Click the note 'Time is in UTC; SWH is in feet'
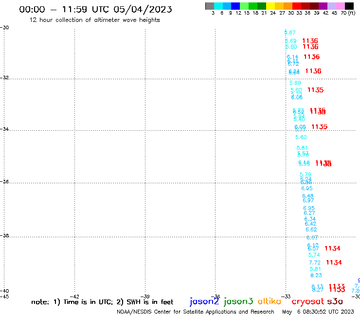 click(x=102, y=302)
